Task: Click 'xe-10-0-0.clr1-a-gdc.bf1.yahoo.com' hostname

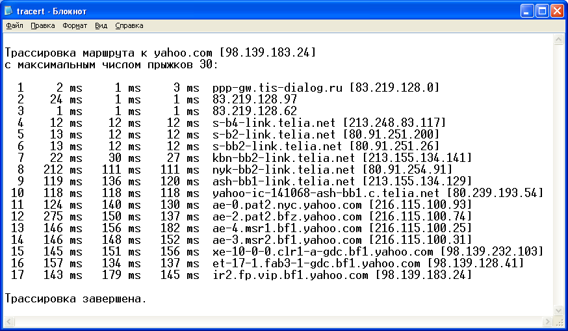Action: pyautogui.click(x=323, y=252)
